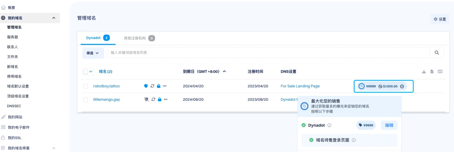Click the 编辑 button in sales popup
454x152 pixels.
[x=389, y=125]
